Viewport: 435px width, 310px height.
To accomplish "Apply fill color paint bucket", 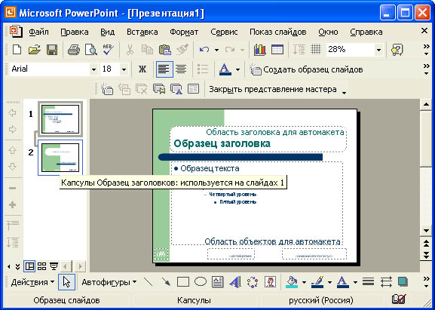I will click(292, 282).
